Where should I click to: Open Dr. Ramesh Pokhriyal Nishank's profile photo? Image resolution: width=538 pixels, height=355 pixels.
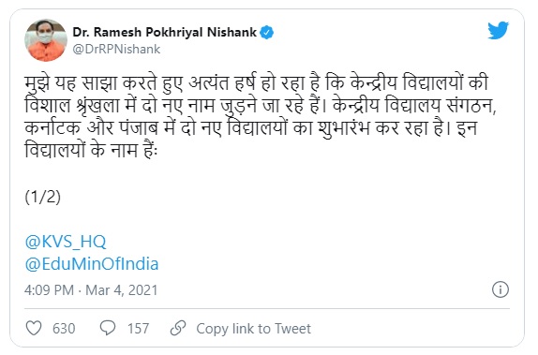pyautogui.click(x=46, y=40)
